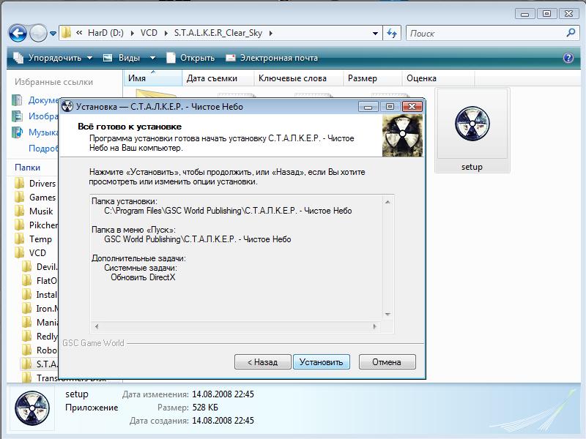Close the installer window with red X
This screenshot has width=586, height=439.
coord(412,107)
